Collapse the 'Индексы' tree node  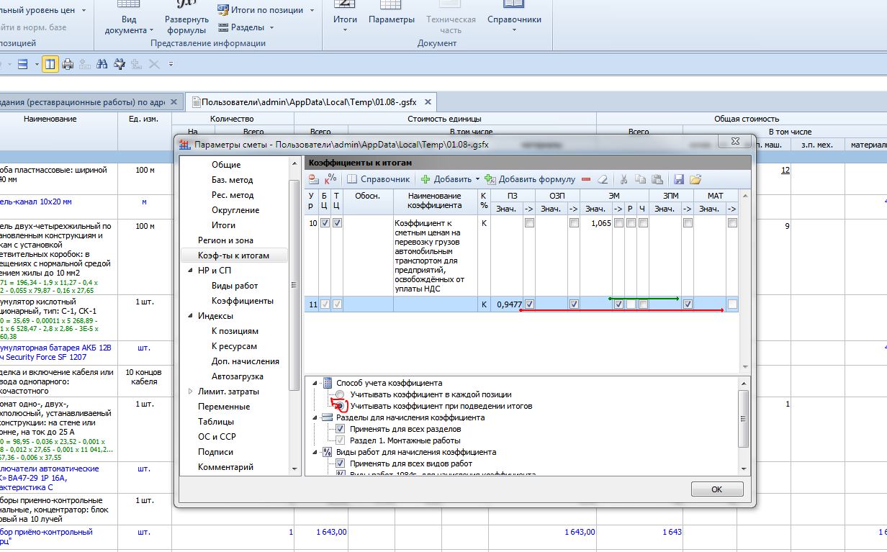(190, 316)
